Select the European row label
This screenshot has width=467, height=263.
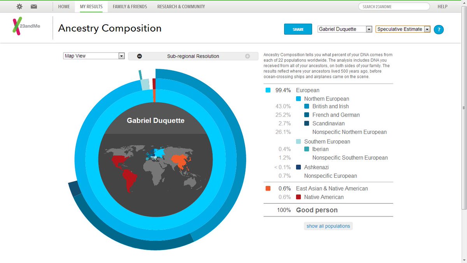point(307,90)
